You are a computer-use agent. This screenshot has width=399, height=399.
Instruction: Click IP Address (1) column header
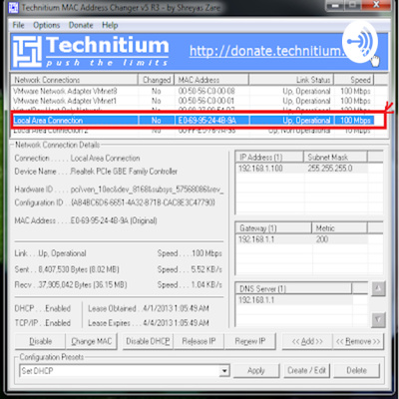(x=269, y=157)
